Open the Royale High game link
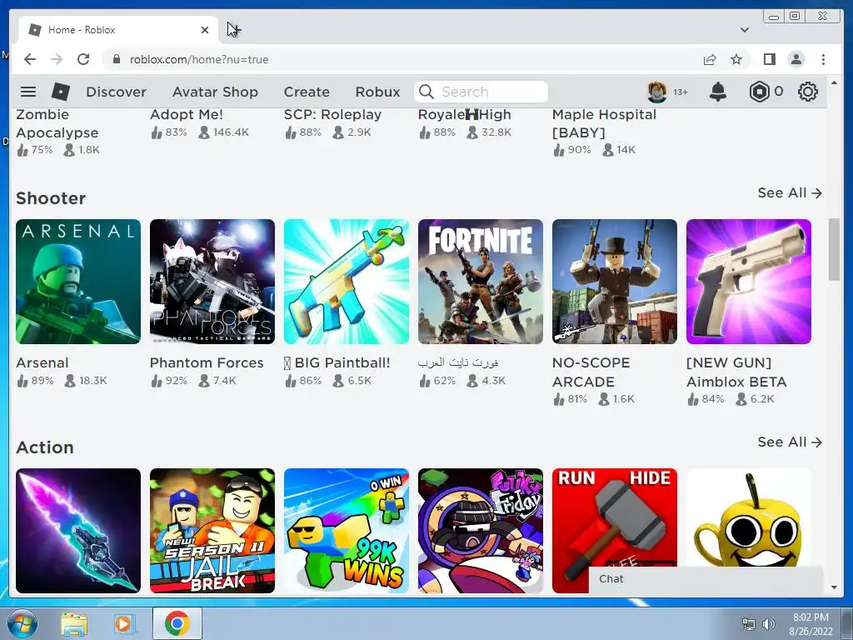 (464, 115)
